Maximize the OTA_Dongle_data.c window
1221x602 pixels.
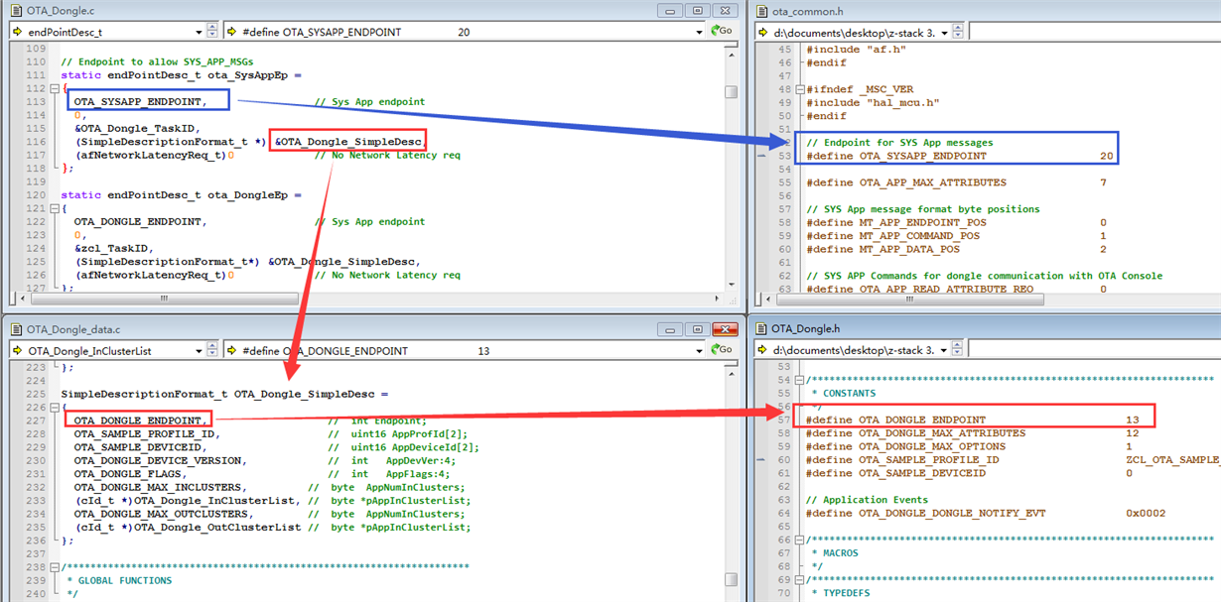[x=698, y=328]
